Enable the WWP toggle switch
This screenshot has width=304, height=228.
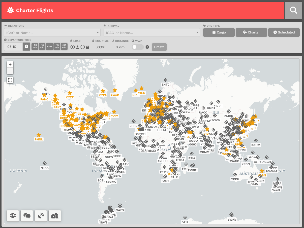[x=138, y=47]
